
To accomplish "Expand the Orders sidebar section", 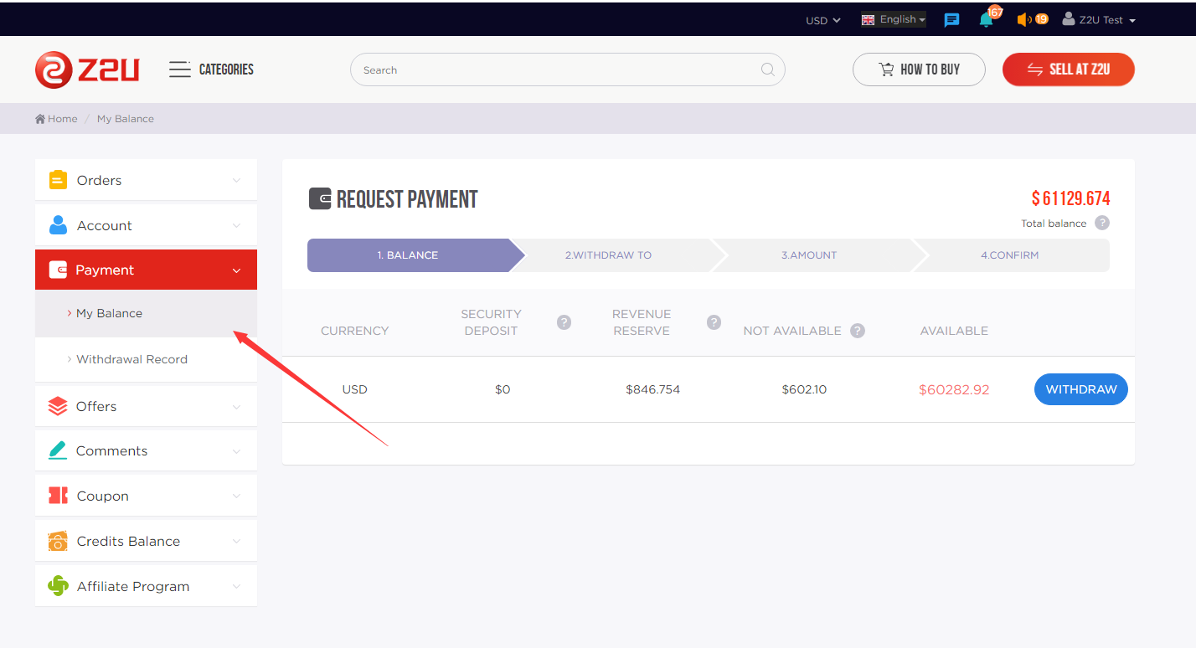I will 146,179.
